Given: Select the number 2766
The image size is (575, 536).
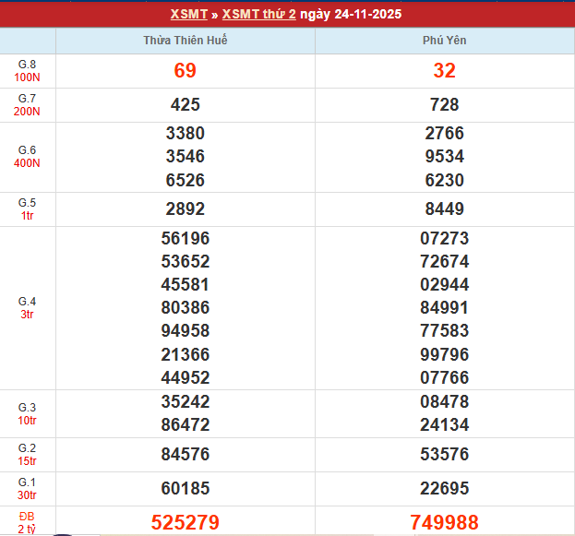Looking at the screenshot, I should 445,133.
